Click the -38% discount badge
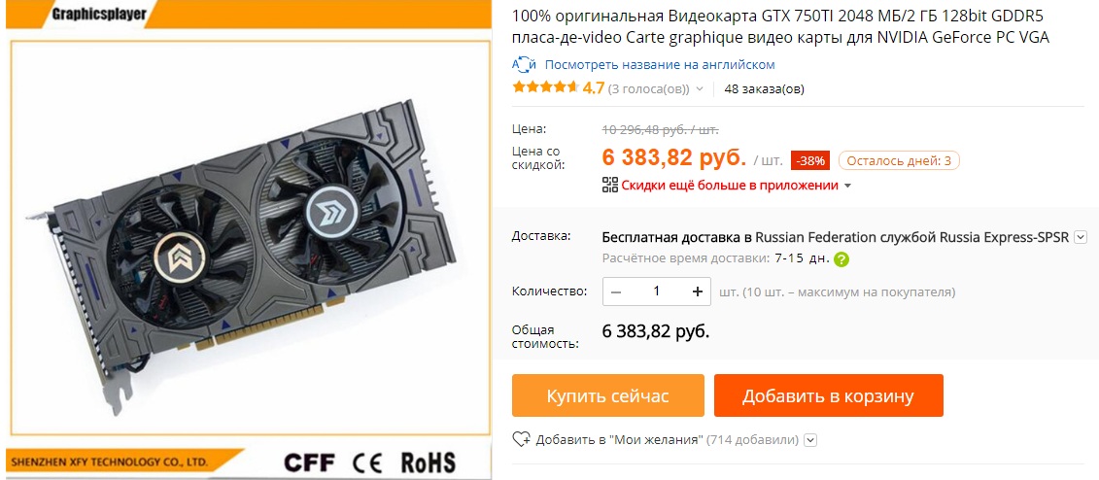This screenshot has height=480, width=1099. [x=811, y=160]
